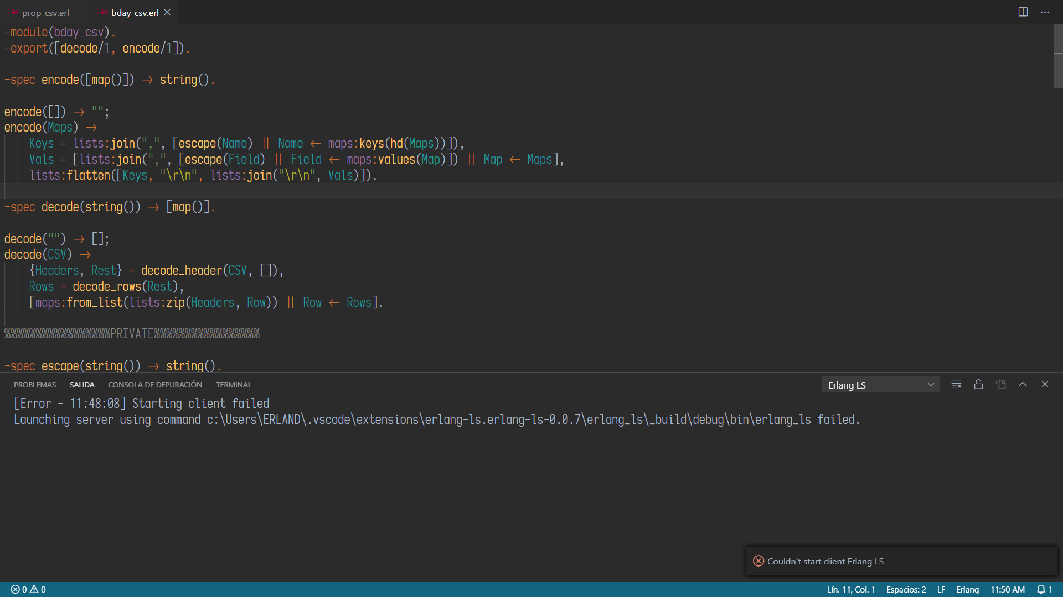Open output log in editor
Viewport: 1063px width, 597px height.
tap(1000, 385)
